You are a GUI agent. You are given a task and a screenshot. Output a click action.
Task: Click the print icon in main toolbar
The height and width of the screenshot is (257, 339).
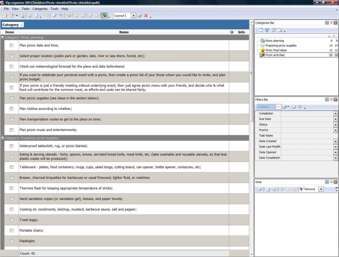(x=30, y=16)
